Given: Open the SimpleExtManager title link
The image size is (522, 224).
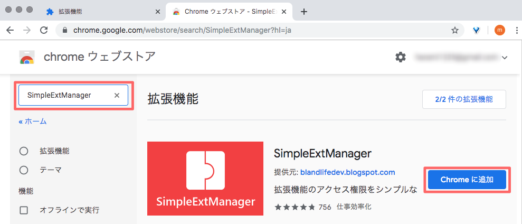Looking at the screenshot, I should tap(322, 154).
